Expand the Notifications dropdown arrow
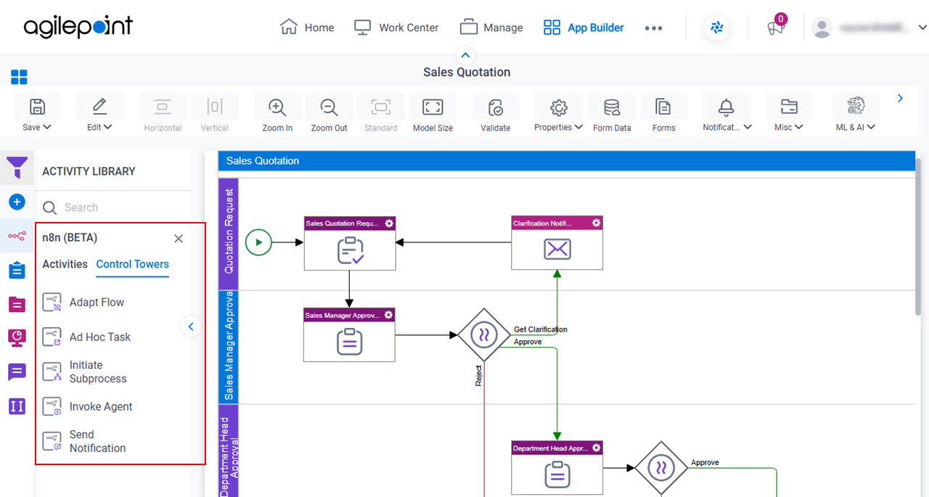Screen dimensions: 929x497 point(748,127)
